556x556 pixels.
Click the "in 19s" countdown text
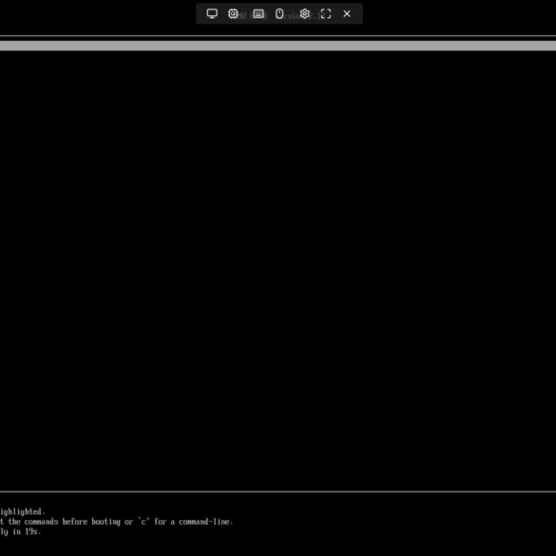click(x=27, y=531)
